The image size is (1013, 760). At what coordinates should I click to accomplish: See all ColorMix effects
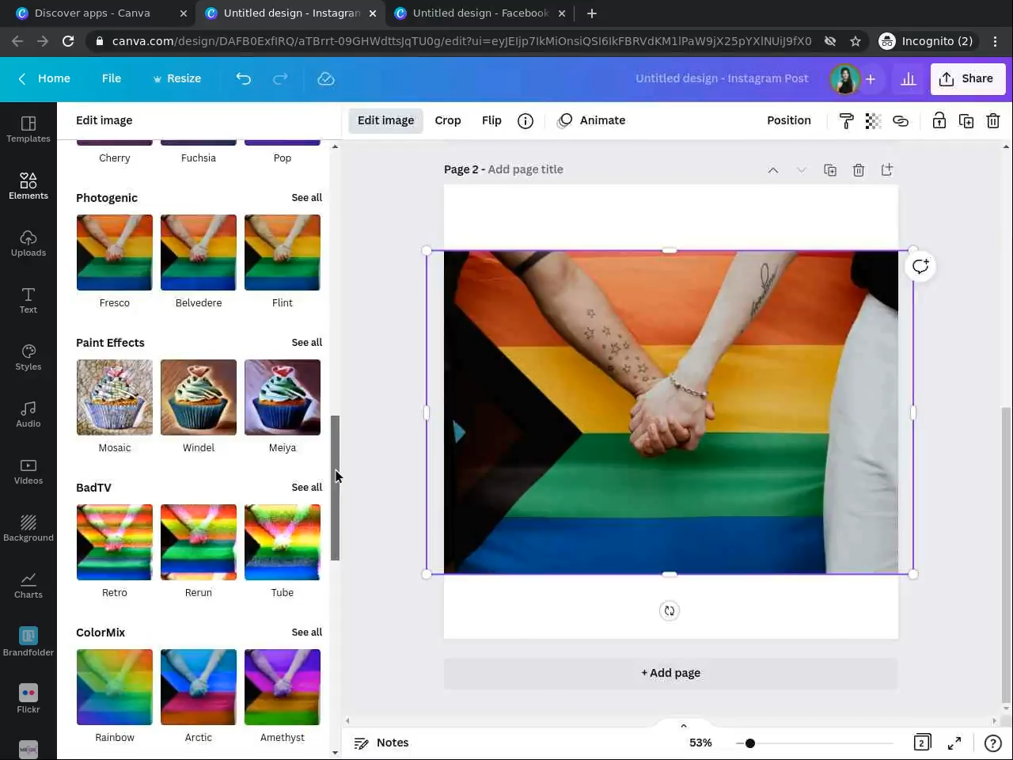click(x=307, y=633)
